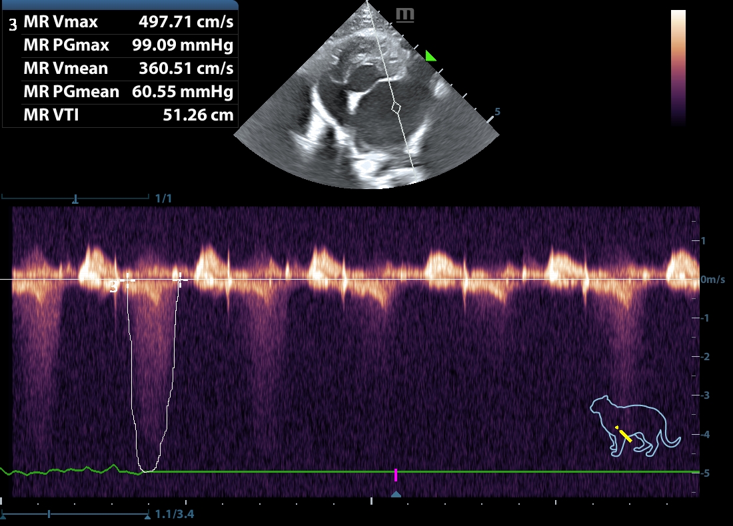The height and width of the screenshot is (526, 733).
Task: Select the MR PGmean measurement row
Action: click(120, 92)
